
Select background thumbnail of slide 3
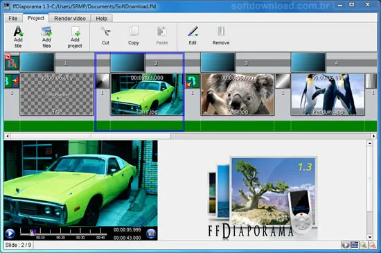pyautogui.click(x=218, y=62)
